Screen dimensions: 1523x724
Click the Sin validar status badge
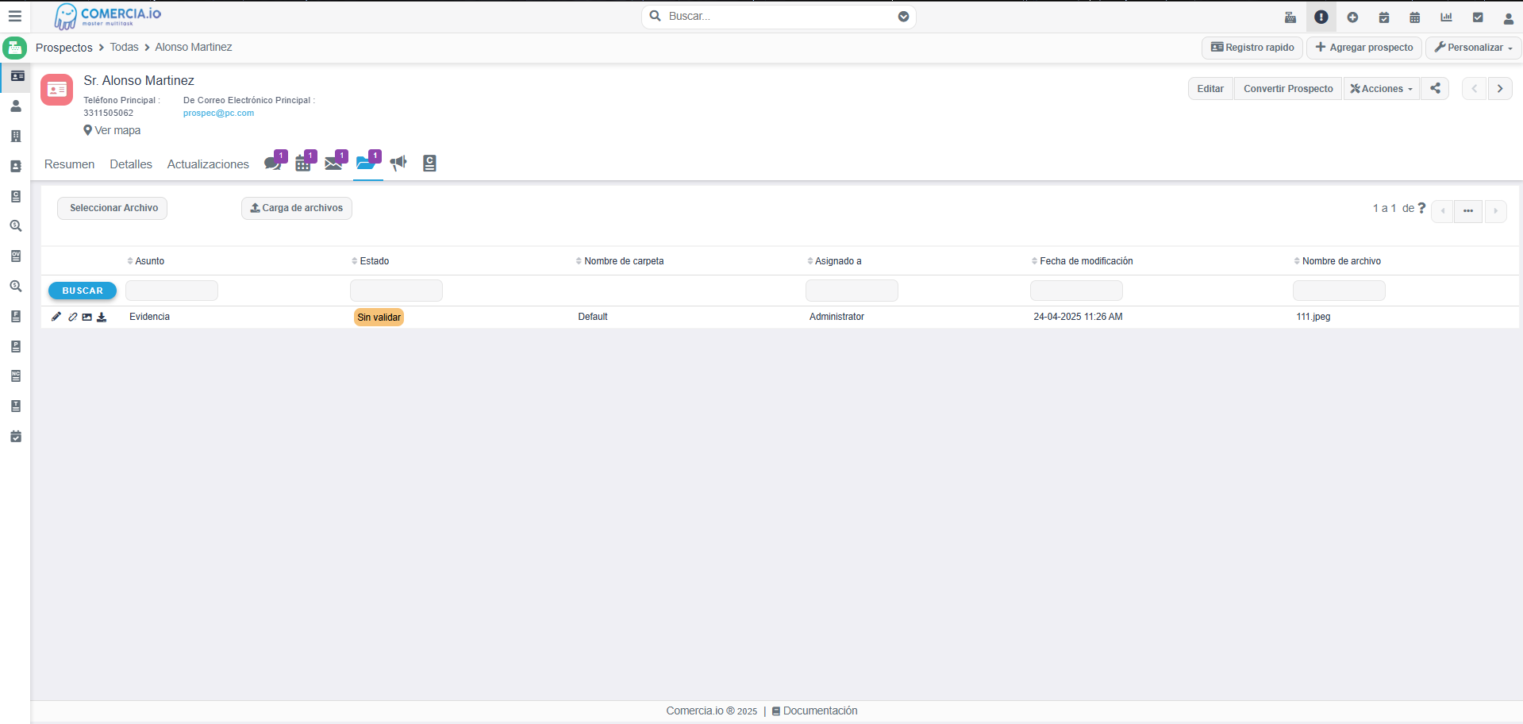coord(379,318)
